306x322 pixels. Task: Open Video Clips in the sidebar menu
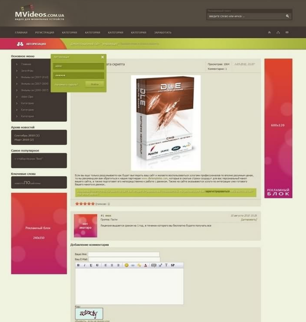27,97
